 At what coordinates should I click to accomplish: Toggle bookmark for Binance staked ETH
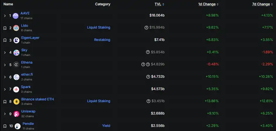pos(5,102)
